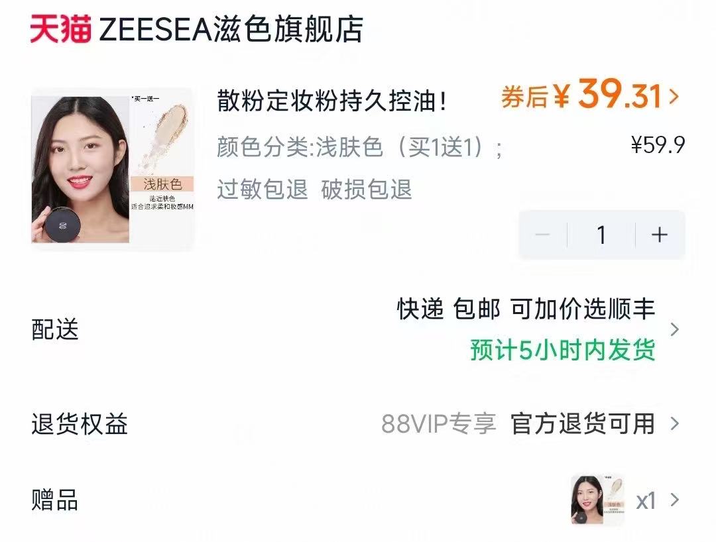The height and width of the screenshot is (542, 716).
Task: Increase quantity with the plus button
Action: [660, 235]
